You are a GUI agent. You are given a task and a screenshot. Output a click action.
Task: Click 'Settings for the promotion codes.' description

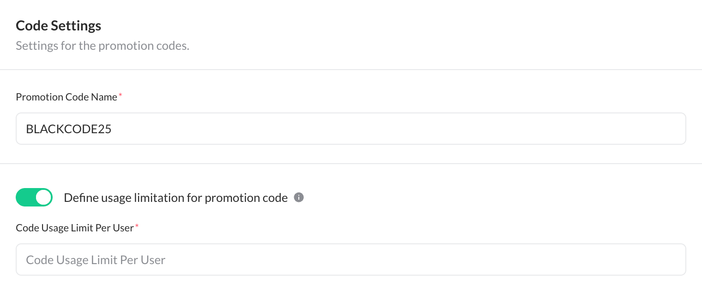(103, 46)
